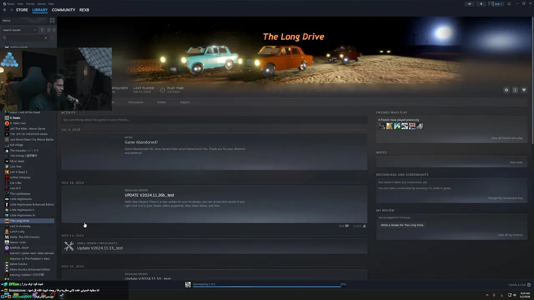Open the Friends menu
Image resolution: width=534 pixels, height=300 pixels.
tap(30, 4)
